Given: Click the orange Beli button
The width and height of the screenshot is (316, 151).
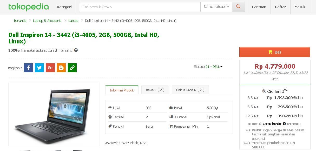Looking at the screenshot, I should 275,52.
